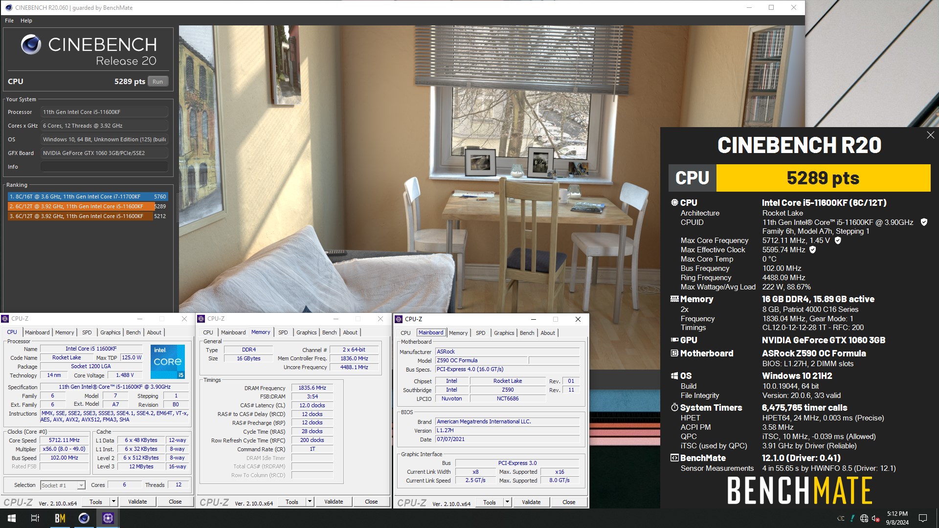This screenshot has height=528, width=939.
Task: Select the i7-11700KF ranking row scoring 5760
Action: (88, 197)
